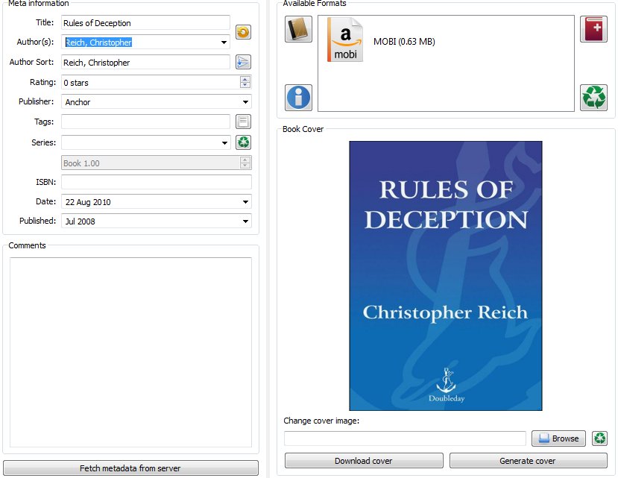Decrease the rating with the down arrow
Screen dimensions: 618x478
click(x=245, y=85)
